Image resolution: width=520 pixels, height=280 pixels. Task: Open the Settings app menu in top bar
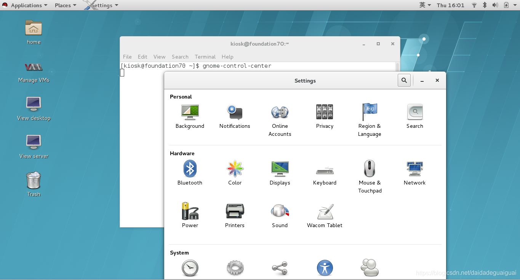[x=101, y=5]
